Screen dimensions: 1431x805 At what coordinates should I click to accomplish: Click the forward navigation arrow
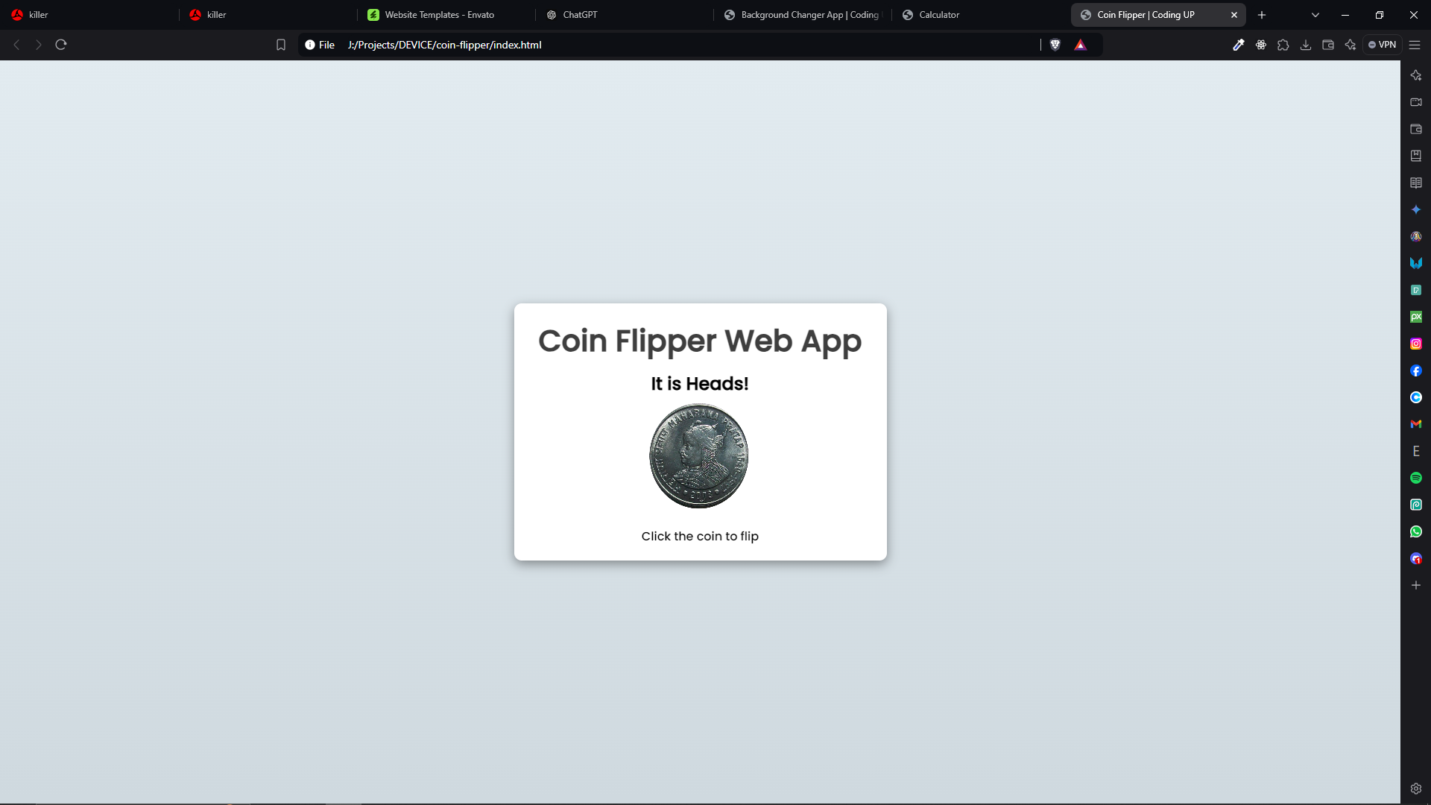point(39,45)
